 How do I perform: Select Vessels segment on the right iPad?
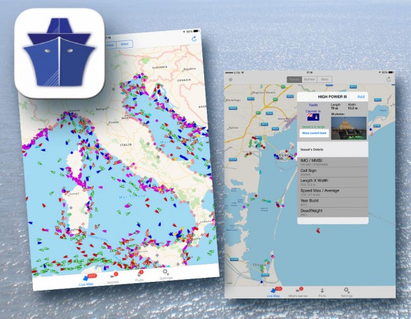coord(294,79)
